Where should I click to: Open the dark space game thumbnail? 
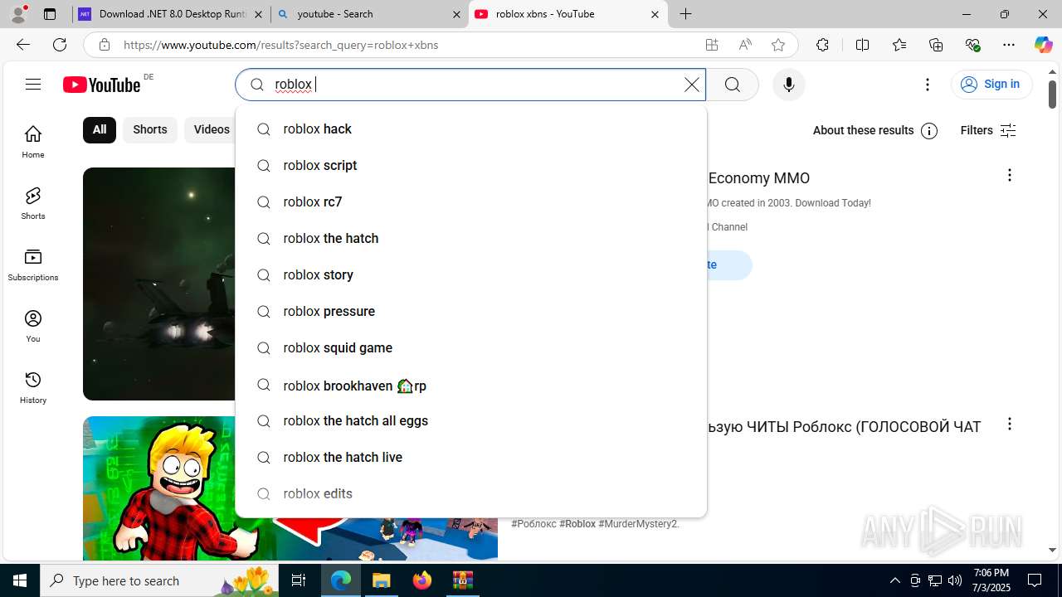tap(159, 284)
